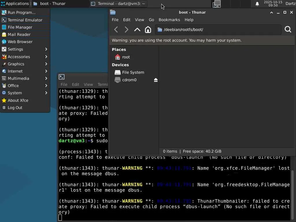This screenshot has height=222, width=296.
Task: Open Terminal window Edit menu
Action: coord(75,84)
